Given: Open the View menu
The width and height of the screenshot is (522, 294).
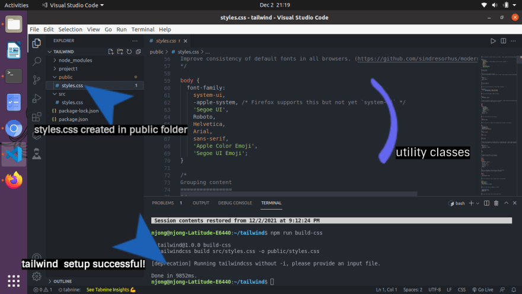Looking at the screenshot, I should click(94, 29).
